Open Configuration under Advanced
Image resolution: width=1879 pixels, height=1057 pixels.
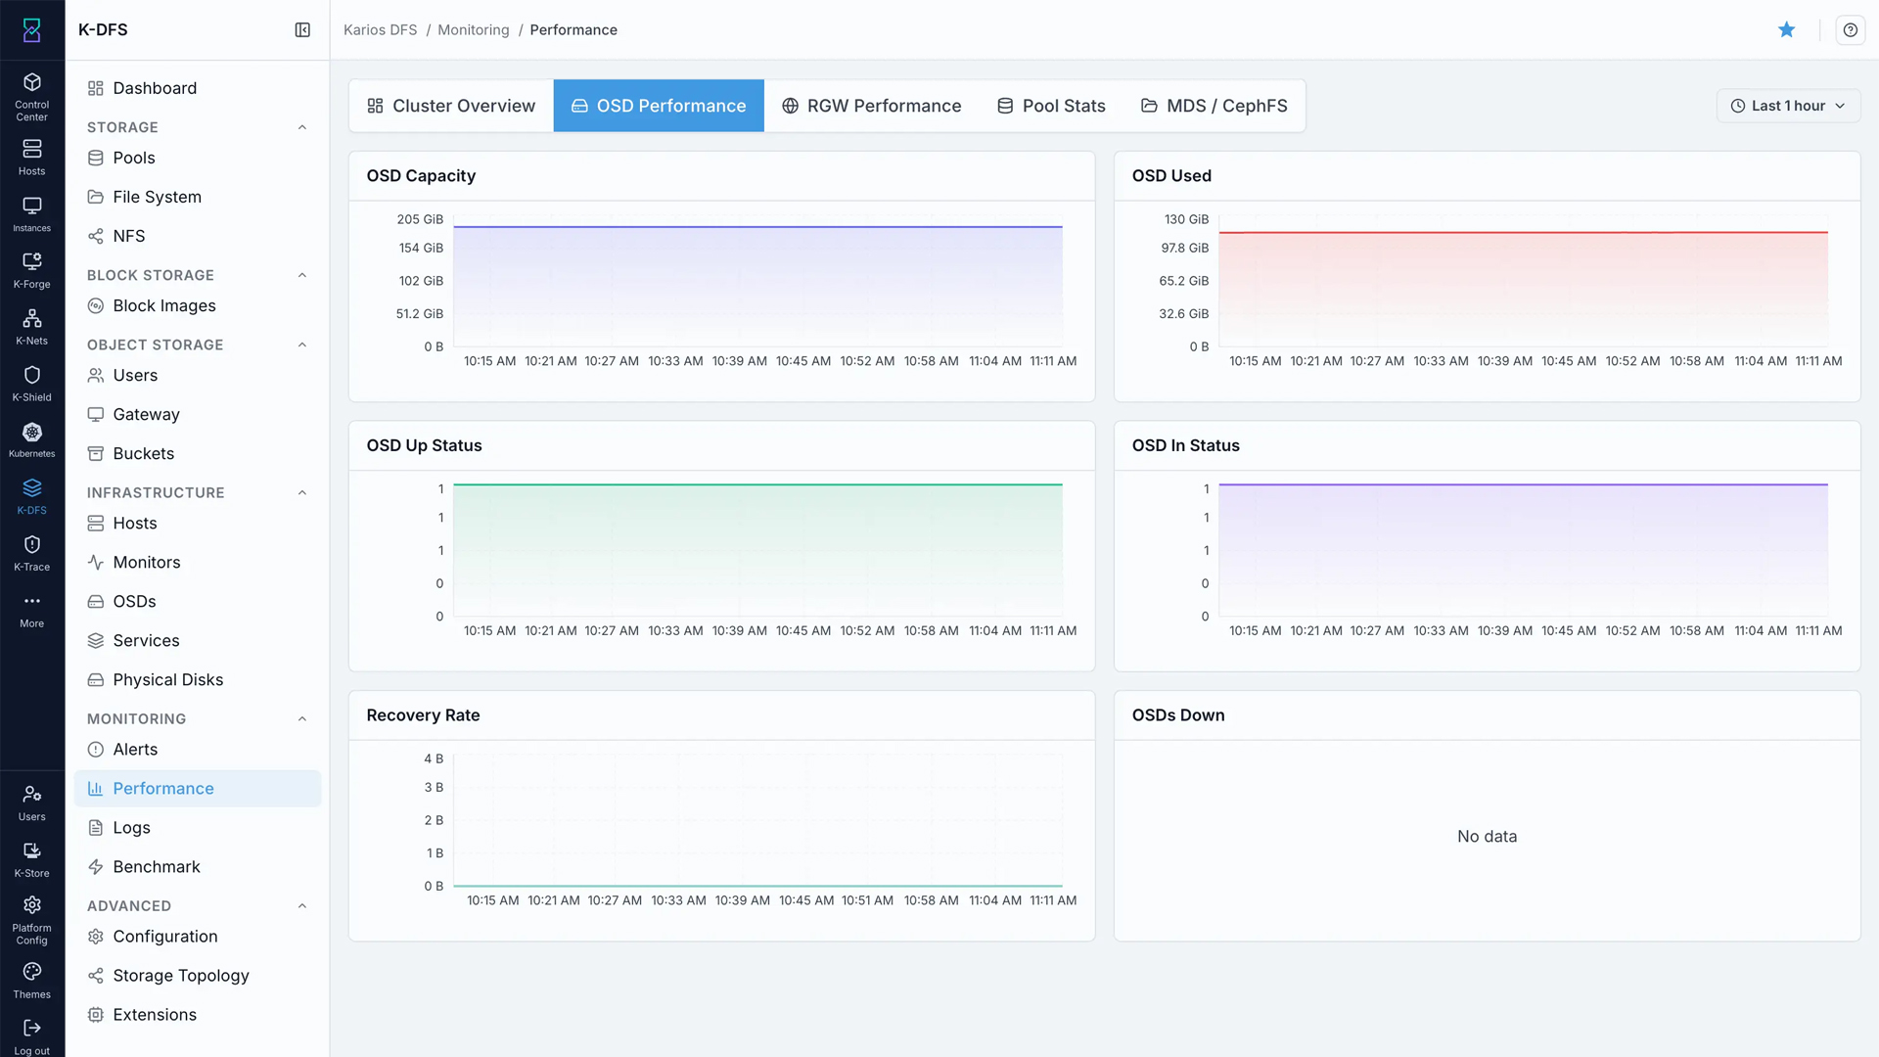pos(198,936)
